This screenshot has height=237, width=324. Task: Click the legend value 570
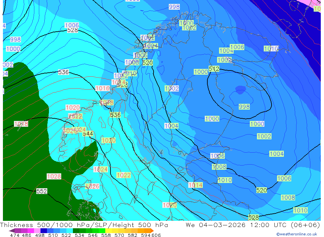point(119,235)
